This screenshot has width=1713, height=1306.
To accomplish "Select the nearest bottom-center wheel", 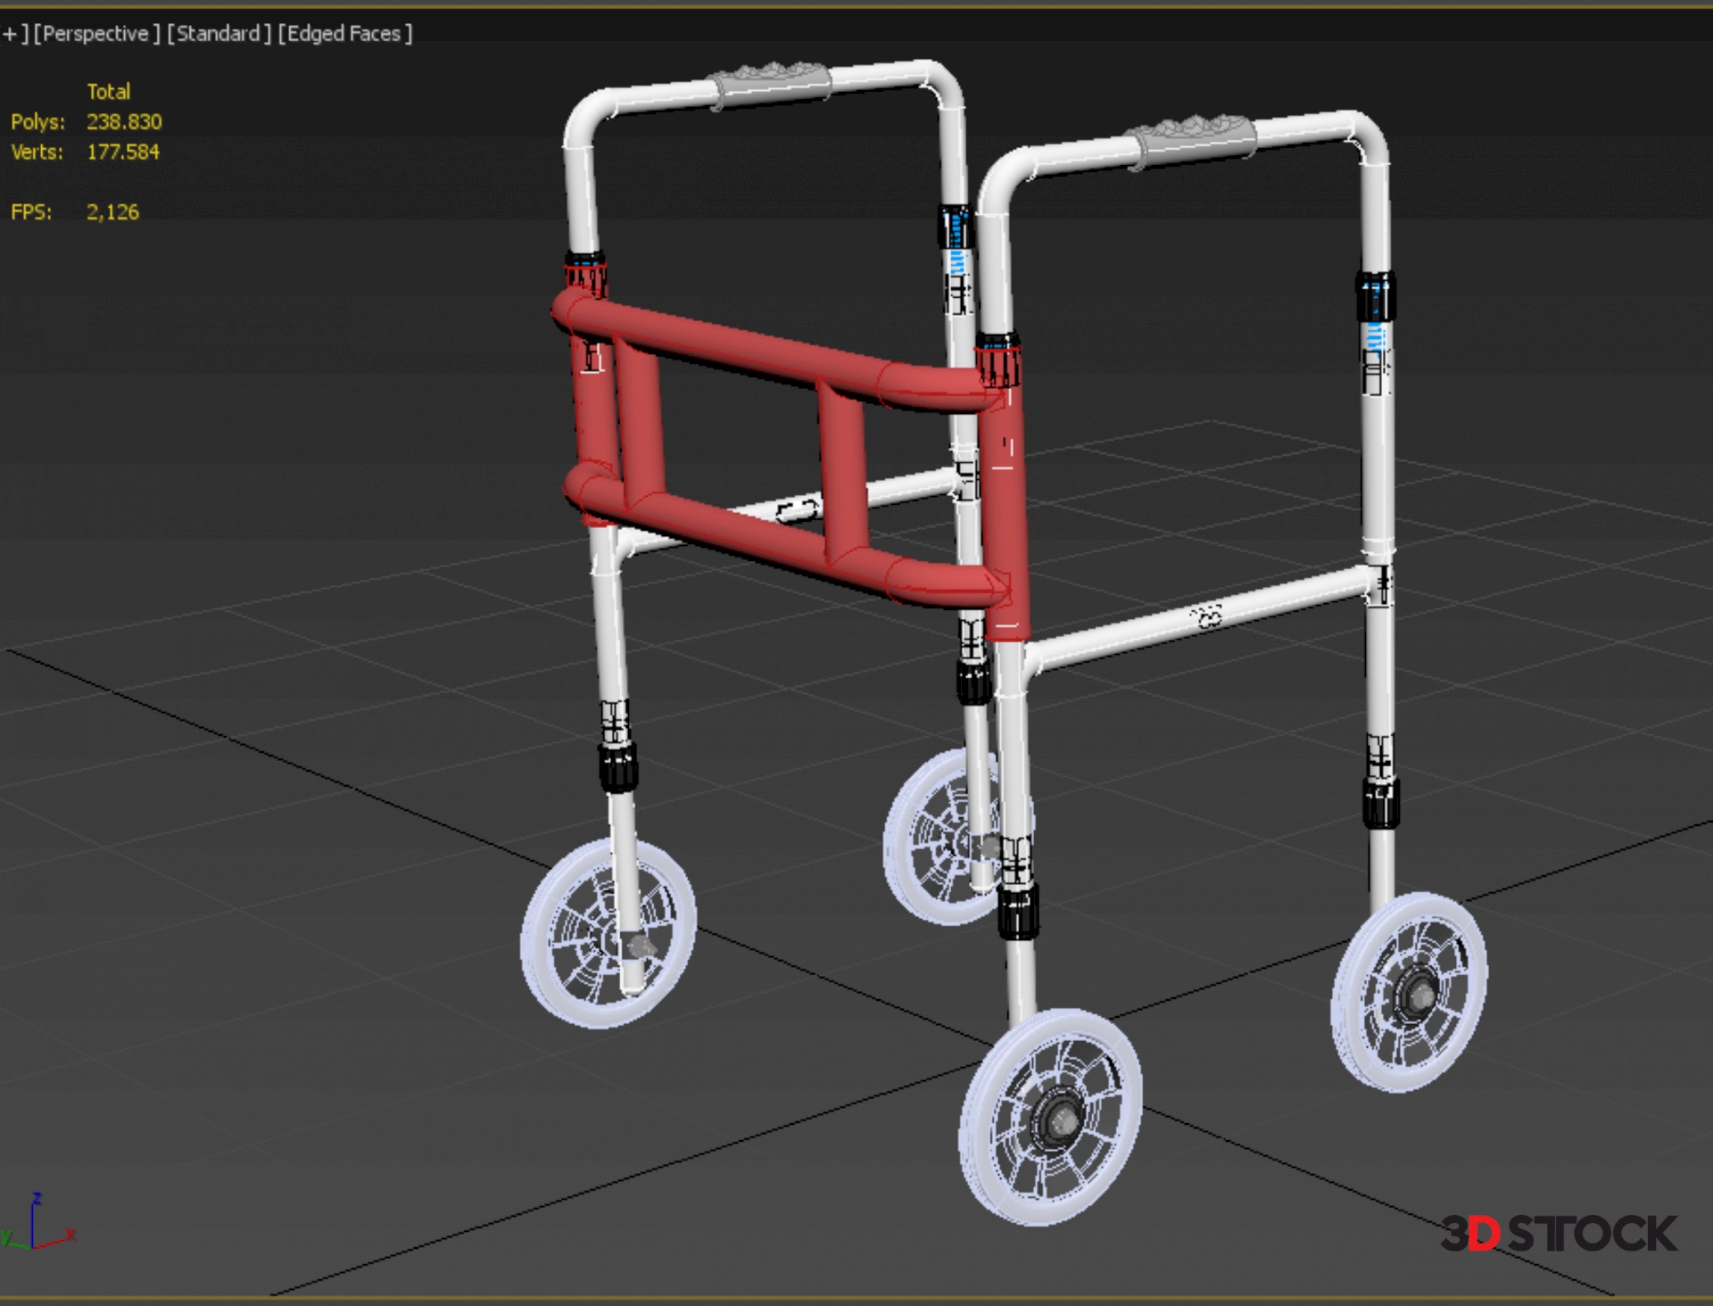I will click(x=1051, y=1117).
